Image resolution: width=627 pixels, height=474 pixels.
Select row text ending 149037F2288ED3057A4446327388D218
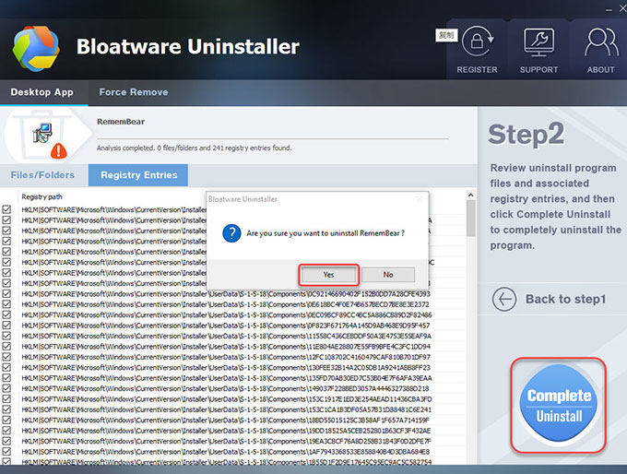pyautogui.click(x=225, y=388)
